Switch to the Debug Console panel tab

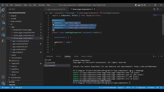(87, 56)
